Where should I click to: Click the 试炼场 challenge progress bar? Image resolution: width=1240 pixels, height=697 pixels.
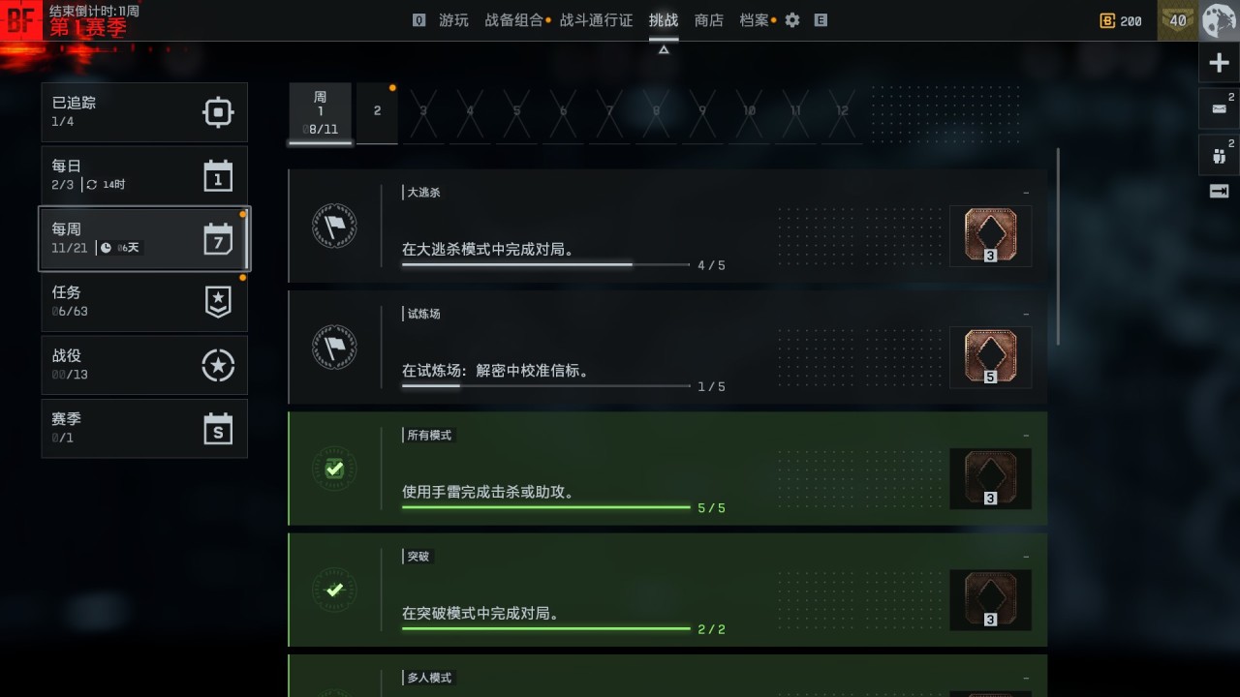click(x=546, y=386)
